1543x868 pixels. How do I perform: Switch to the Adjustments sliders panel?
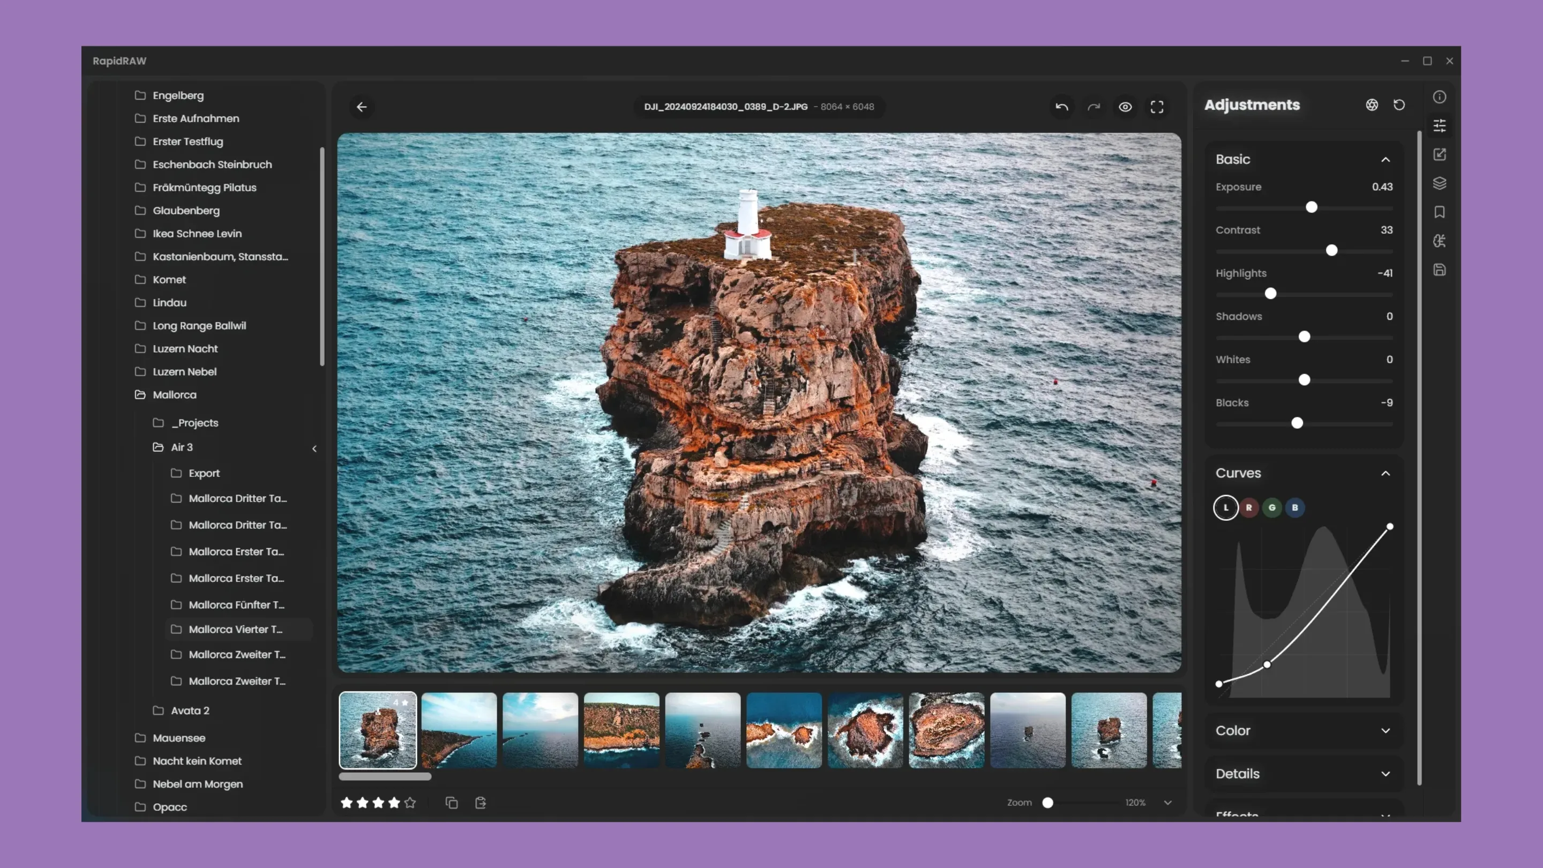tap(1440, 126)
